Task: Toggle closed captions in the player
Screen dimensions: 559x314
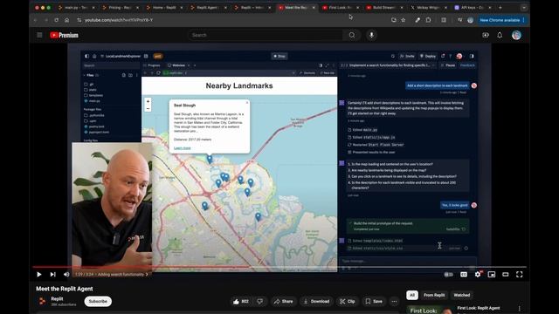Action: pos(464,275)
